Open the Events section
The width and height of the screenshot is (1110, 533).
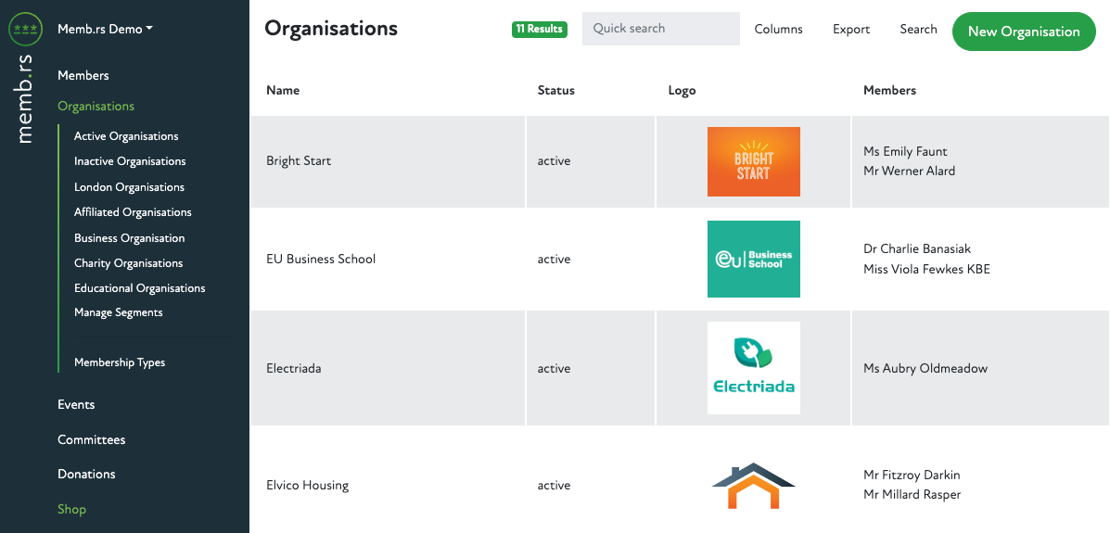(x=76, y=404)
